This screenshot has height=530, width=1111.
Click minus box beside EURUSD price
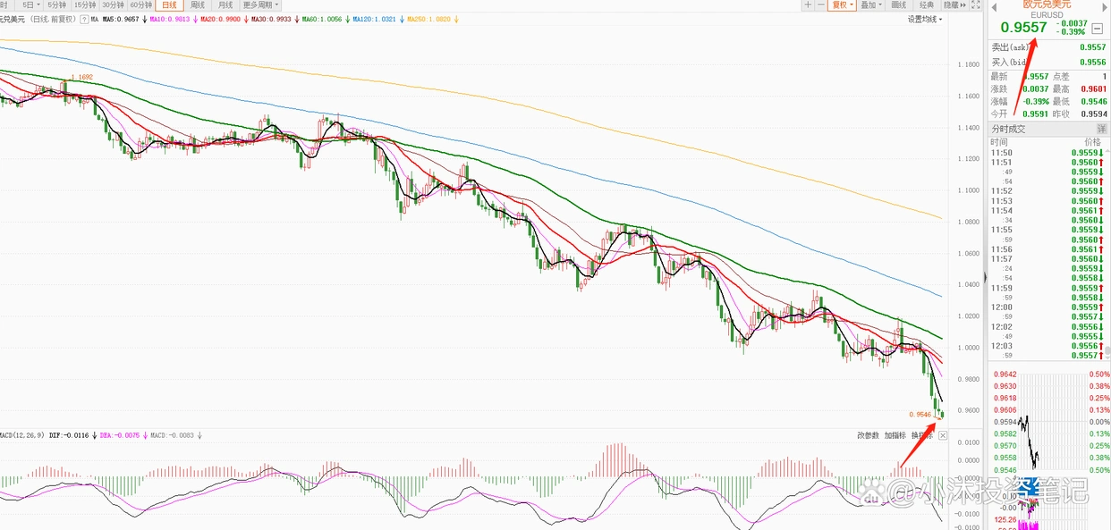[1098, 28]
